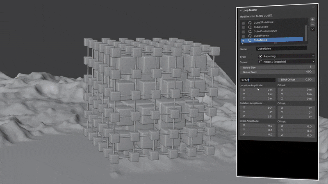328x184 pixels.
Task: Click the loop icon beside Cube4Scale
Action: [x=250, y=27]
